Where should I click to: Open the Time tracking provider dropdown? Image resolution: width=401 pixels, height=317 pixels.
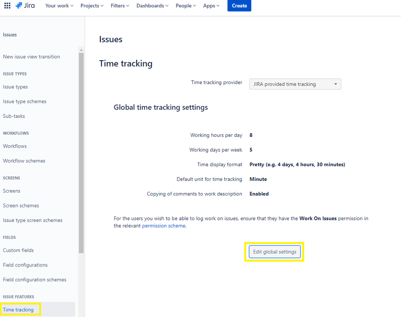pyautogui.click(x=295, y=84)
